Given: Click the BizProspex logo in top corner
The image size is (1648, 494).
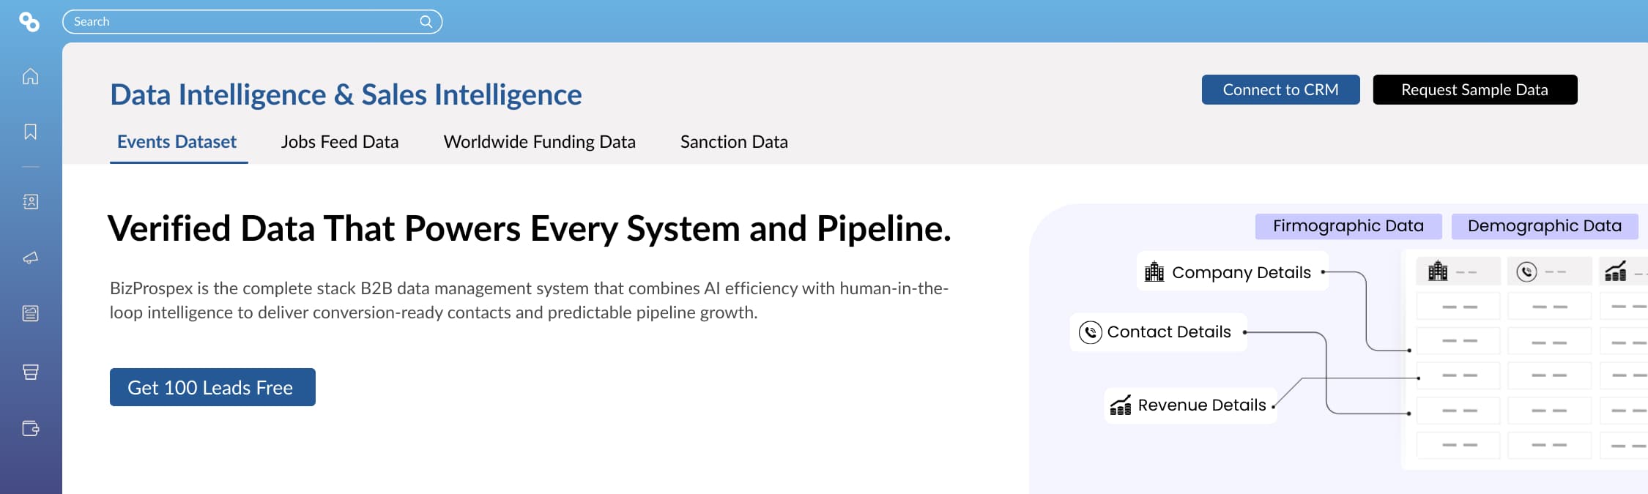Looking at the screenshot, I should tap(29, 21).
